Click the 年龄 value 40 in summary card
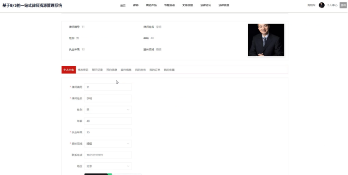Image resolution: width=348 pixels, height=175 pixels. click(152, 38)
